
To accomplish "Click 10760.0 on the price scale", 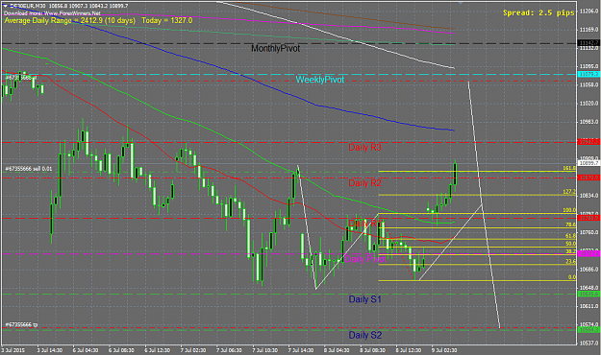I will pos(589,232).
